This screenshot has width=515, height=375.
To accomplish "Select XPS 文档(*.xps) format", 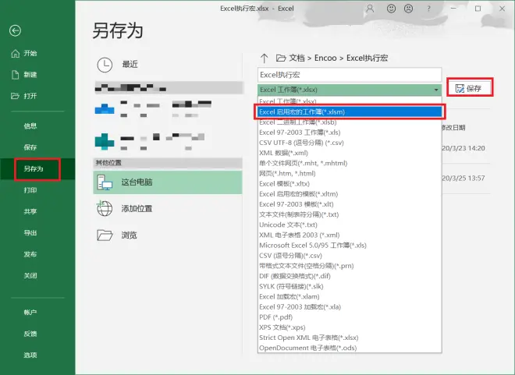I will 350,327.
